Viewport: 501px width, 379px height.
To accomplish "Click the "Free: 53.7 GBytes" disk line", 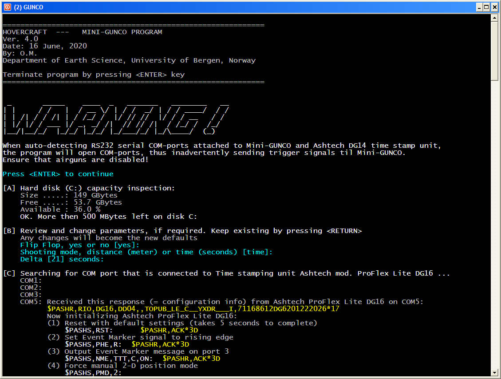I will [71, 202].
